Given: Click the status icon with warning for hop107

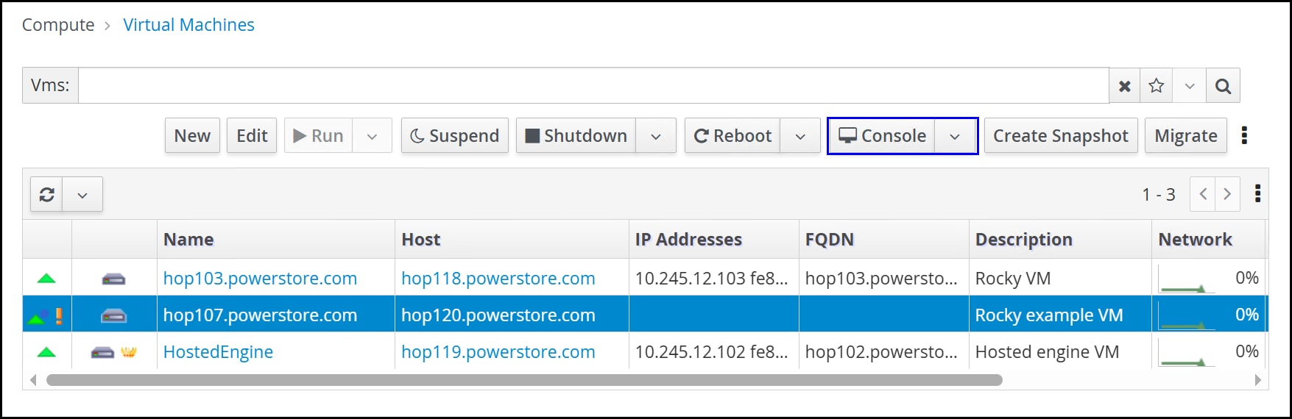Looking at the screenshot, I should [x=45, y=316].
